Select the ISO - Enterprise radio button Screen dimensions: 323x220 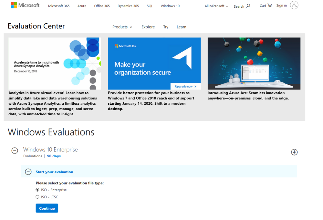tap(37, 190)
